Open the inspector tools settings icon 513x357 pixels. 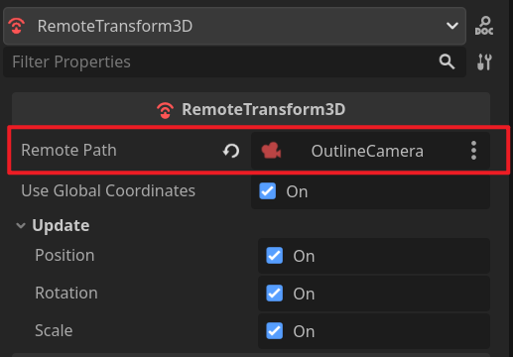(x=484, y=61)
